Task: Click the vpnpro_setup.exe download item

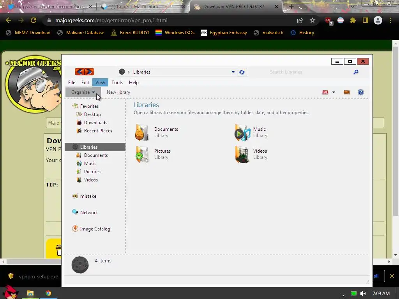Action: tap(33, 276)
